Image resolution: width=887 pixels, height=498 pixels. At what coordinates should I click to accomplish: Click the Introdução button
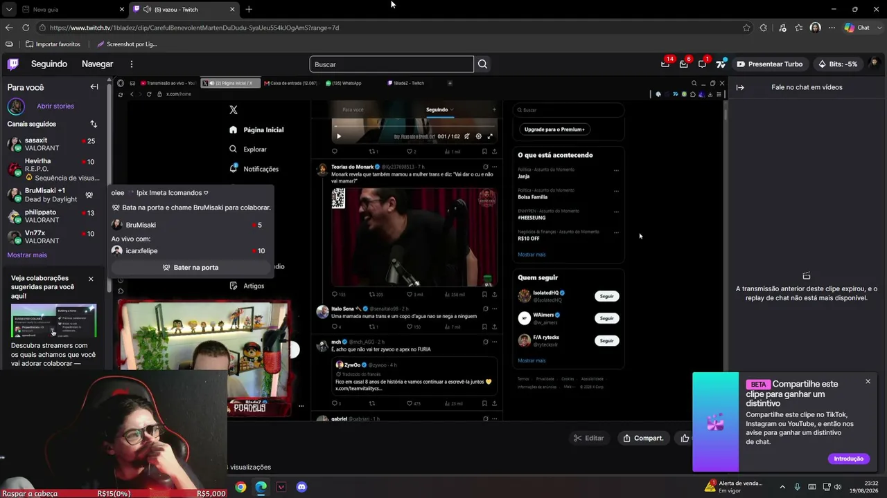(848, 459)
